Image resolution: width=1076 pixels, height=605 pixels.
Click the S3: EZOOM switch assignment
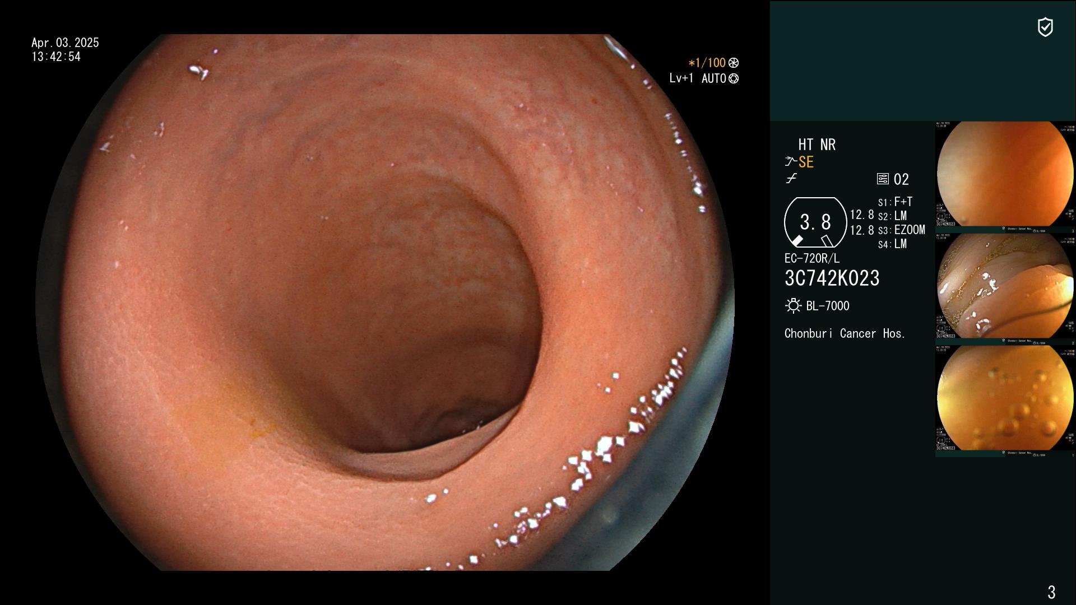[x=901, y=230]
